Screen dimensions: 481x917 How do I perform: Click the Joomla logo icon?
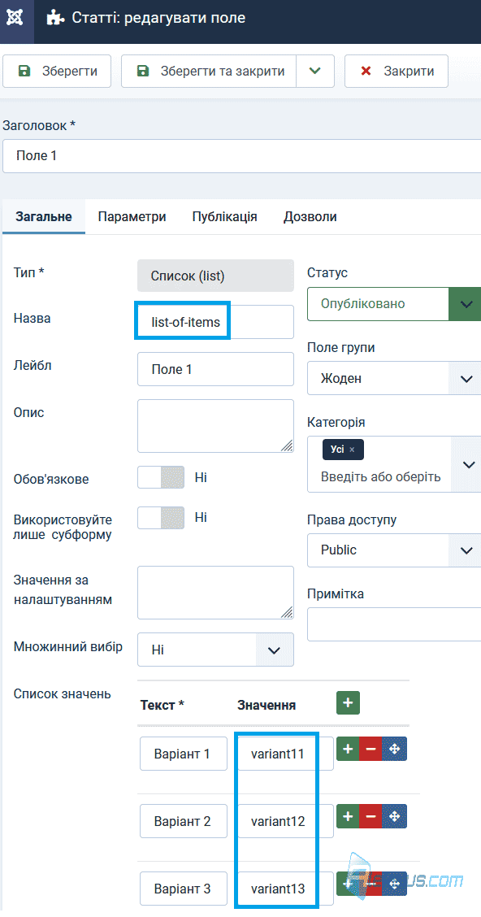[15, 18]
